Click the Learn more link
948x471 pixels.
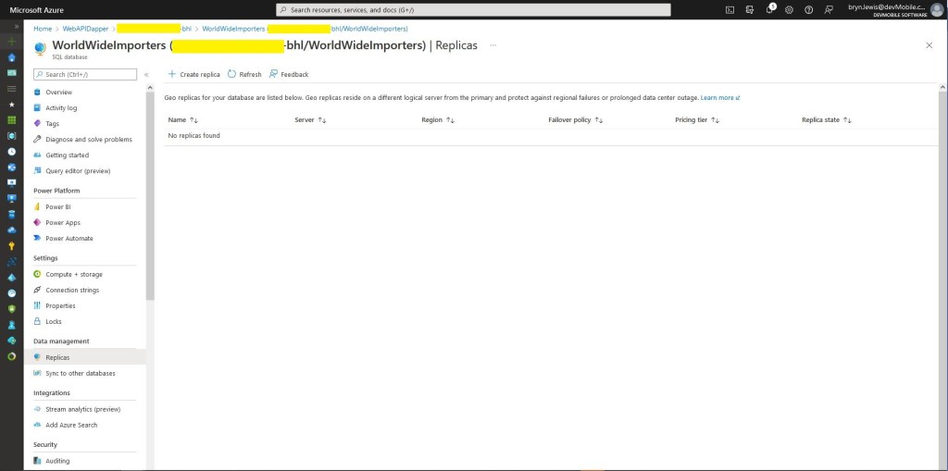[x=719, y=97]
